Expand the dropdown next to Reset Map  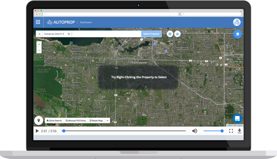[107, 121]
